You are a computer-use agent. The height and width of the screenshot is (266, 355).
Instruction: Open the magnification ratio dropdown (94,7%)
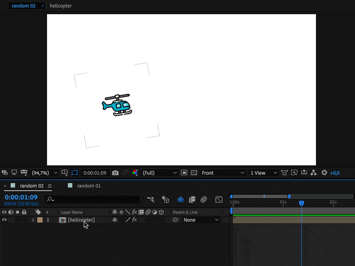click(x=45, y=173)
